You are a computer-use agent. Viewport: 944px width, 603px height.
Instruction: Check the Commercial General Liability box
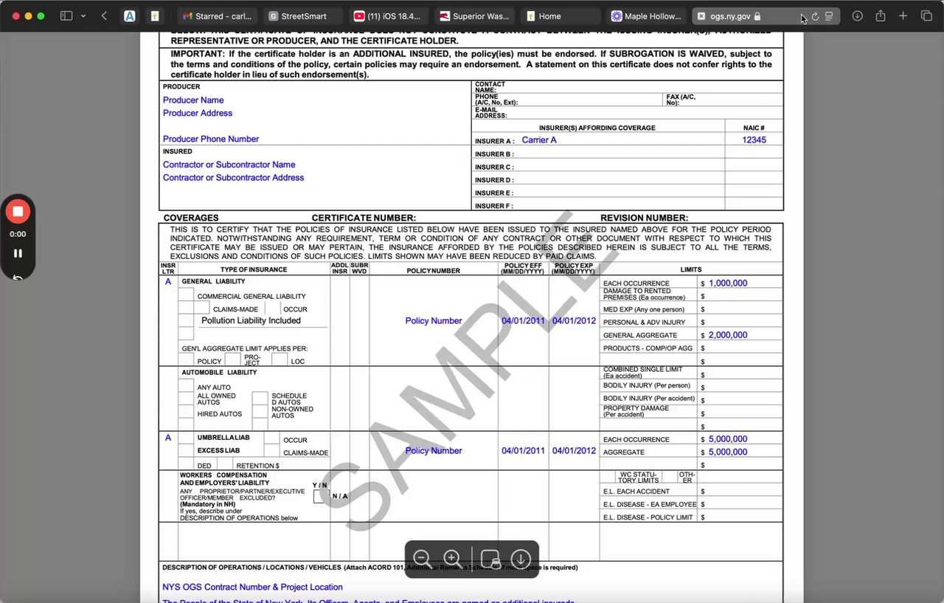186,294
